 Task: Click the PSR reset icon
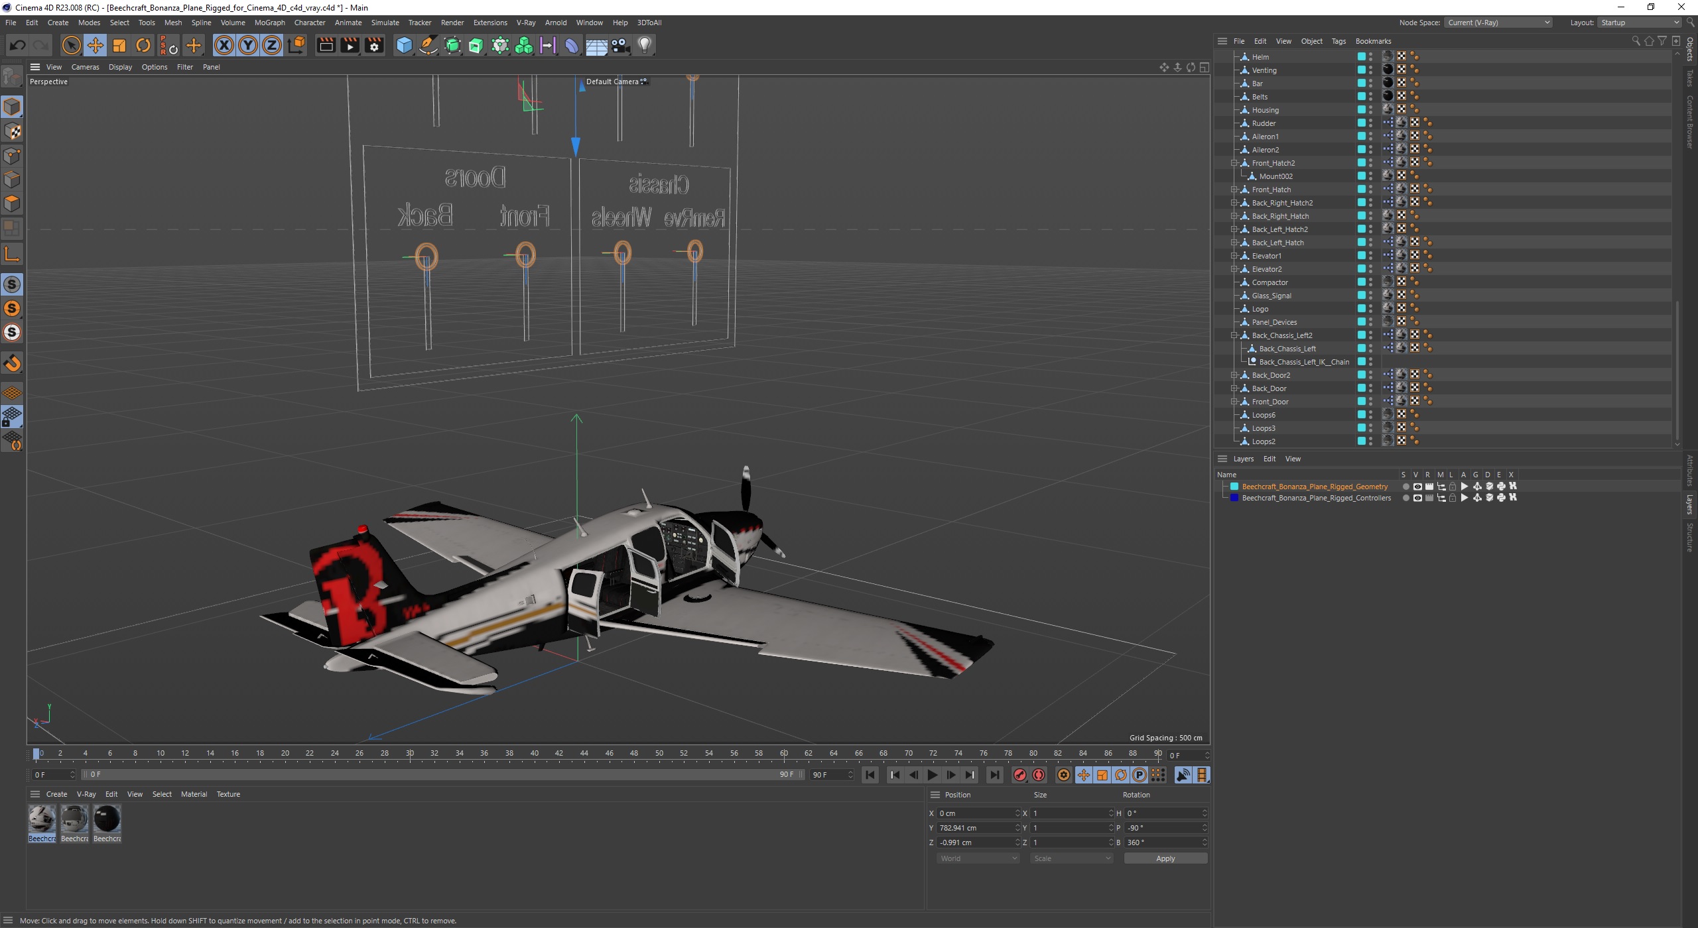coord(168,45)
